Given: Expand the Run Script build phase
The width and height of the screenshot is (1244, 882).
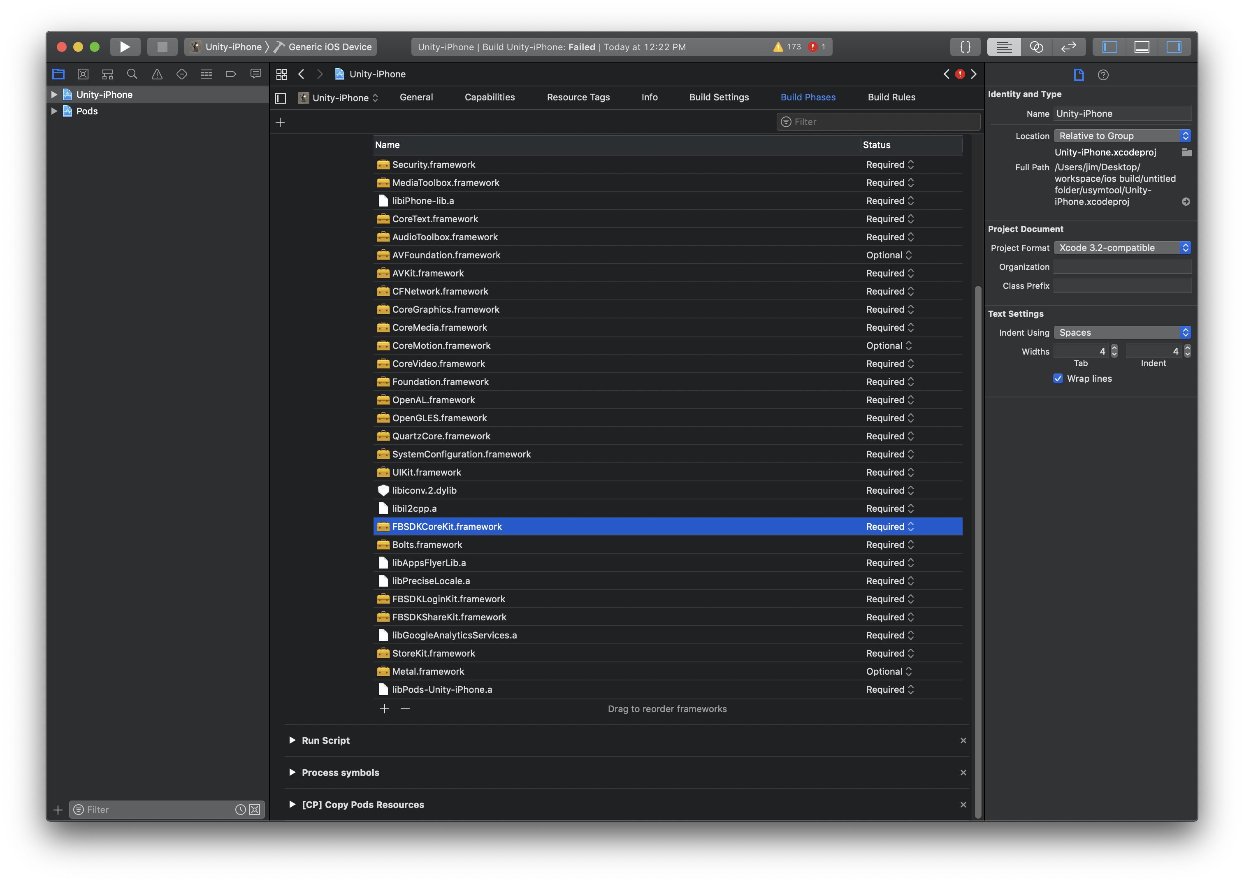Looking at the screenshot, I should point(292,740).
